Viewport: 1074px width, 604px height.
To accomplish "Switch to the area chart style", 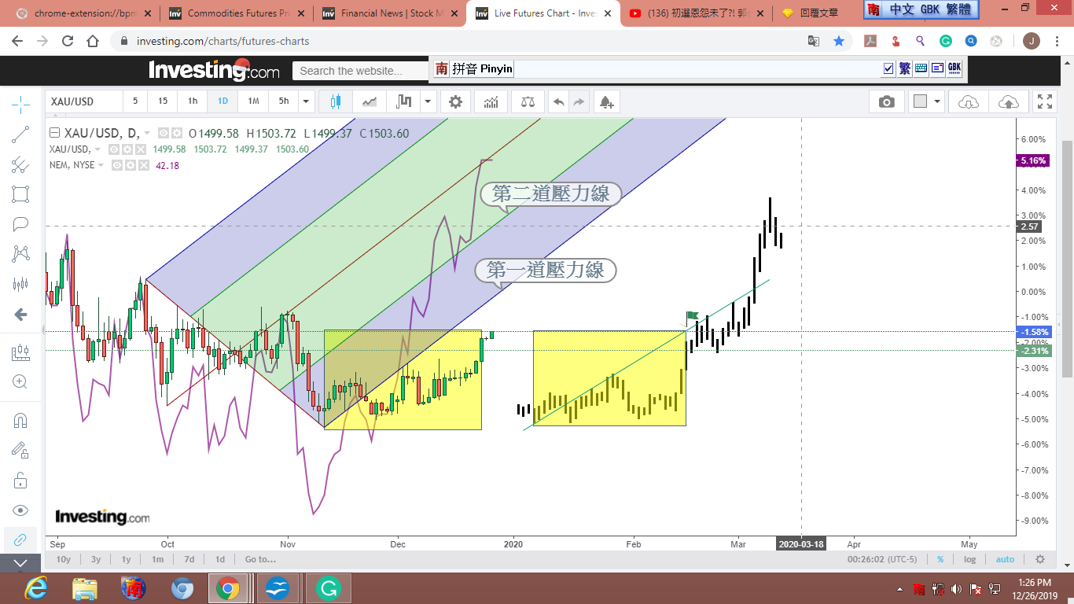I will [370, 101].
